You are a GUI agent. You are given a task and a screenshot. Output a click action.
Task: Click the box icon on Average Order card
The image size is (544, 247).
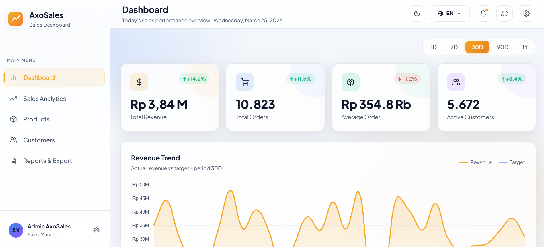pos(350,82)
